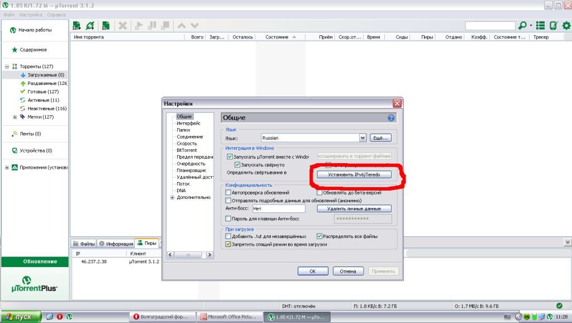The width and height of the screenshot is (572, 323).
Task: Click the Create New Torrent icon
Action: [104, 26]
